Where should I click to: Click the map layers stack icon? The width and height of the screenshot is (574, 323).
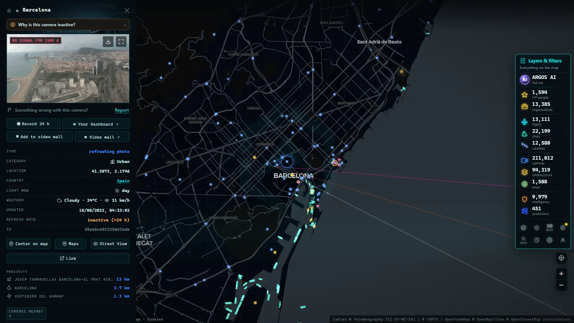click(x=523, y=228)
